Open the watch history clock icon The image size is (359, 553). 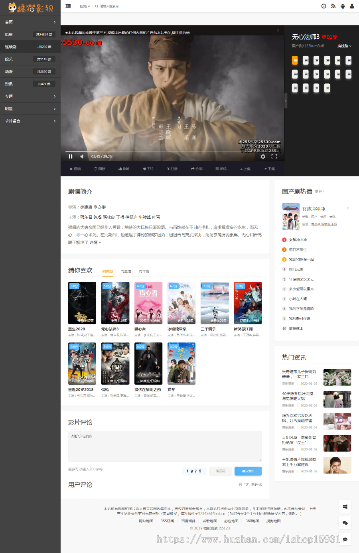323,6
